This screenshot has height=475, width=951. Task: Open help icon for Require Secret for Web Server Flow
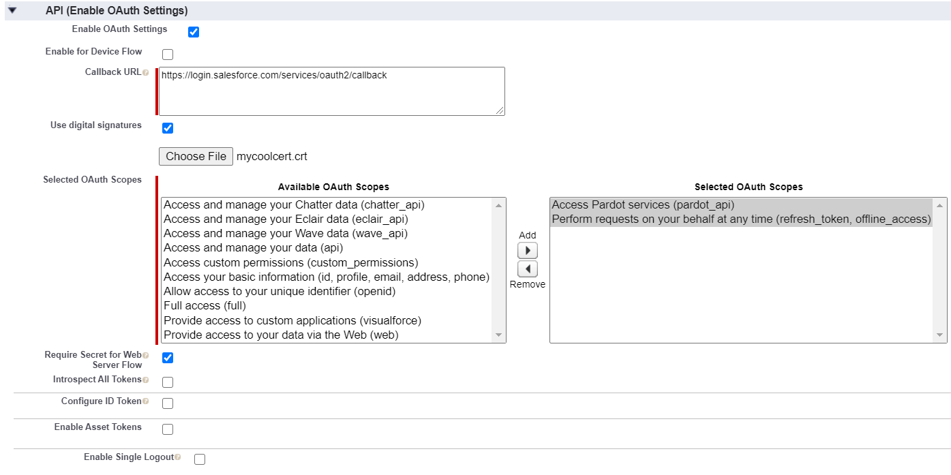[145, 355]
